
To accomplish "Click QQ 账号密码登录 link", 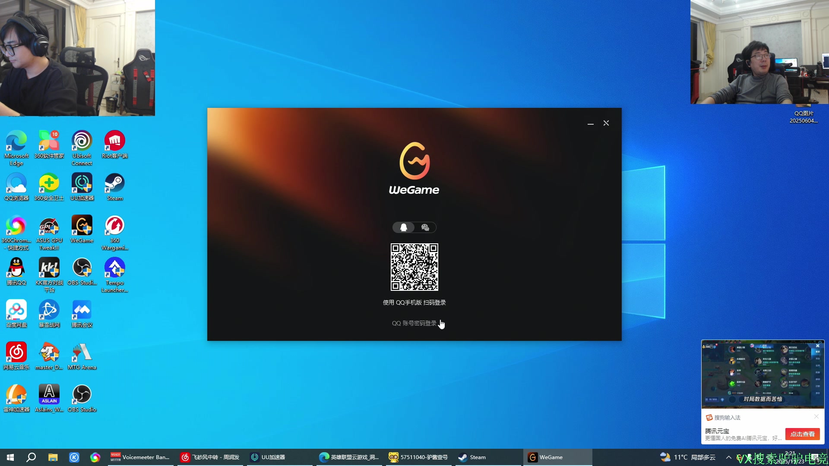I will pos(414,323).
